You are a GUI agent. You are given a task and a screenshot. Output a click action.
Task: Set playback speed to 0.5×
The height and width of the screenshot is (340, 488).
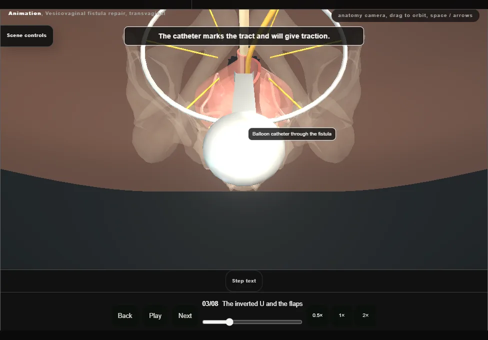coord(317,315)
